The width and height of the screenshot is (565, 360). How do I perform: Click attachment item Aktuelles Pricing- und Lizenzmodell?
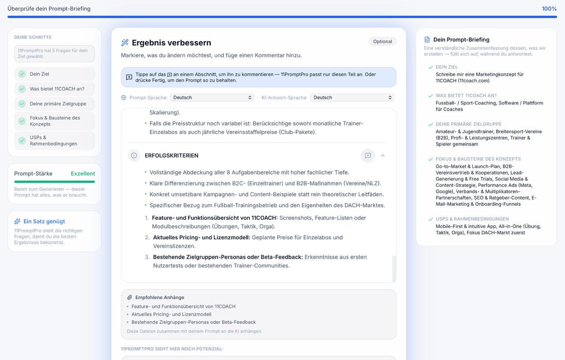click(x=171, y=314)
